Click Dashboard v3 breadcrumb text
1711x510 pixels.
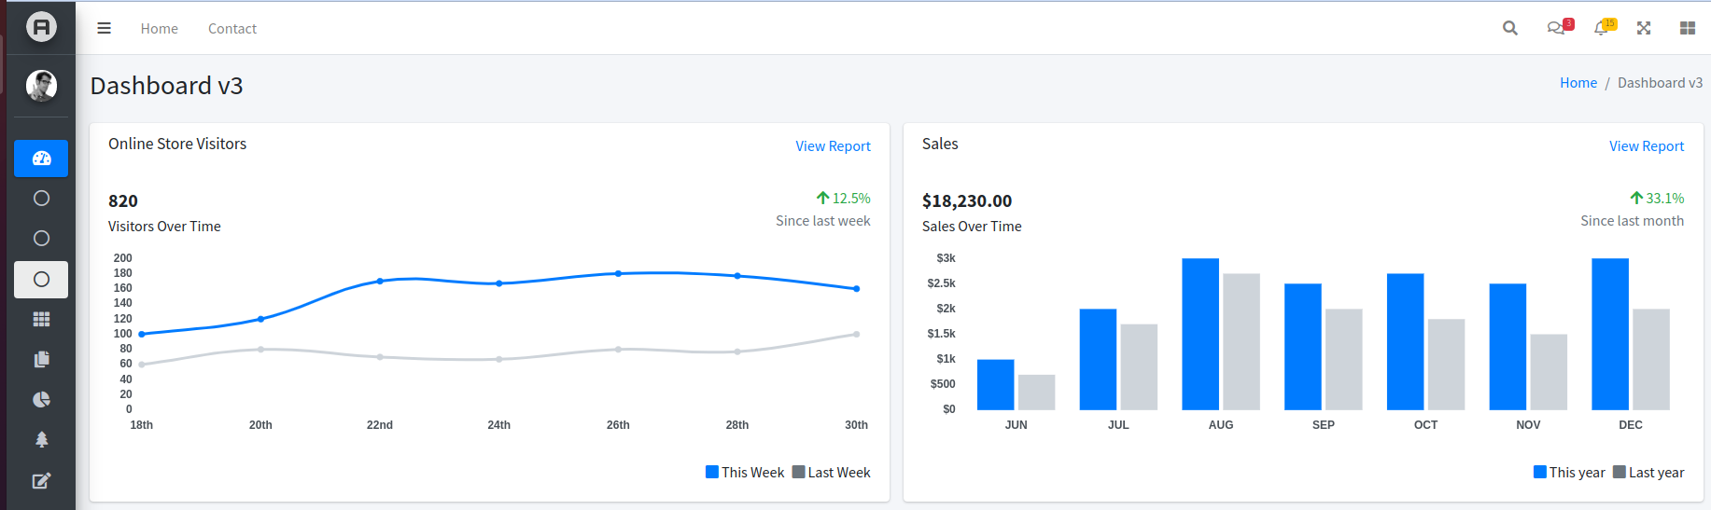[x=1660, y=83]
